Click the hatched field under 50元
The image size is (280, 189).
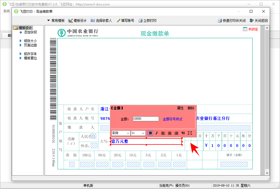[102, 164]
